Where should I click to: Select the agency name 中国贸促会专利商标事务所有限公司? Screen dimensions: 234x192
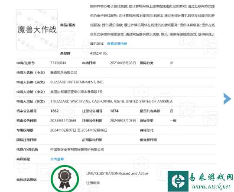(77, 149)
